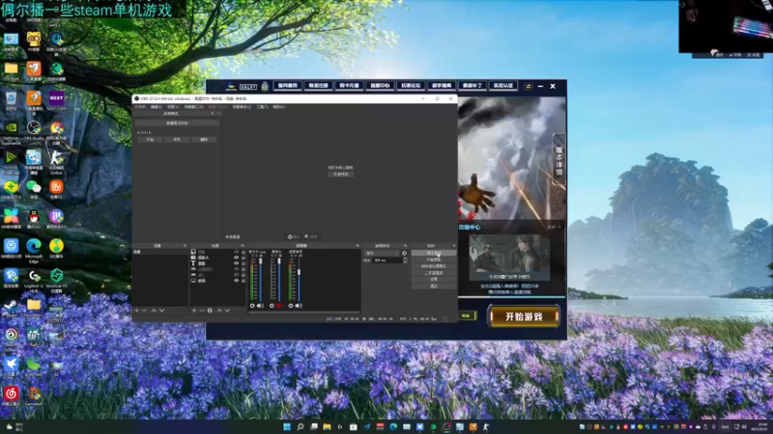Open settings gear of third mixer channel
This screenshot has width=773, height=434.
pyautogui.click(x=291, y=306)
